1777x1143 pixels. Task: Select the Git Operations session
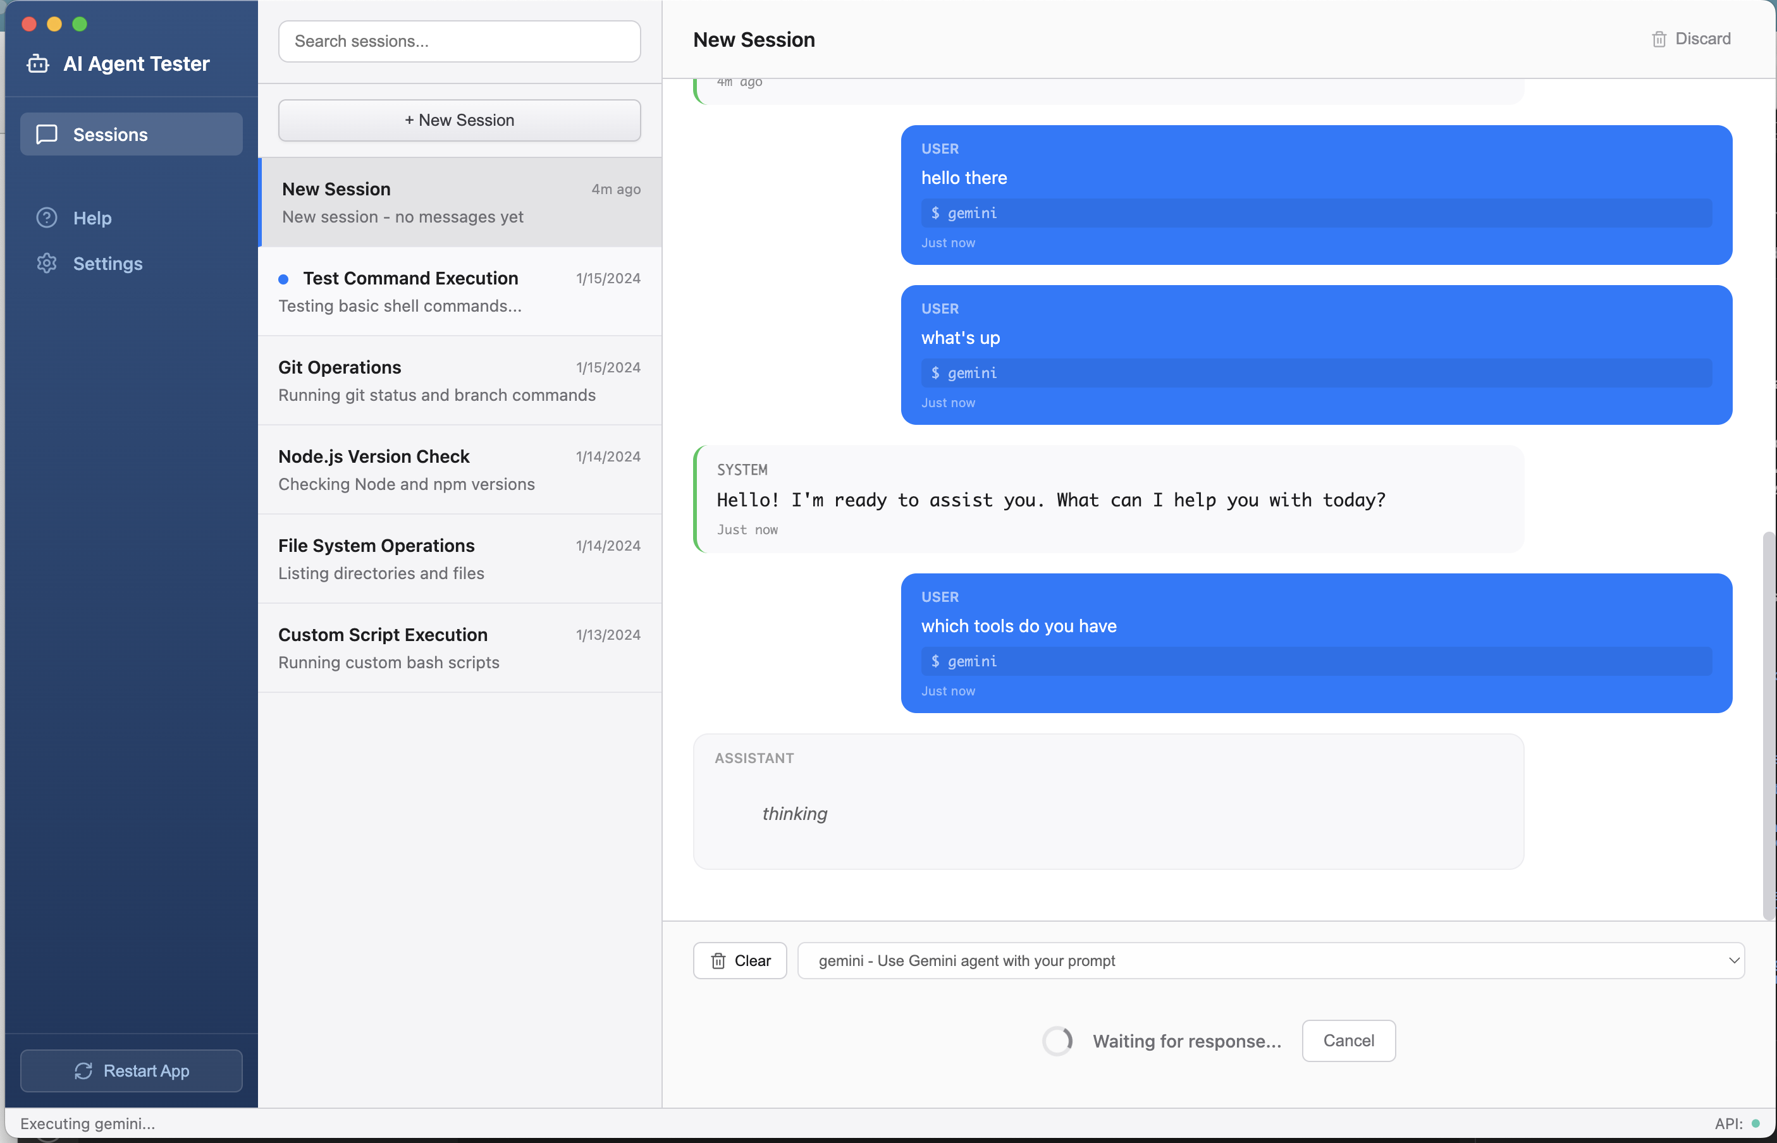coord(458,380)
